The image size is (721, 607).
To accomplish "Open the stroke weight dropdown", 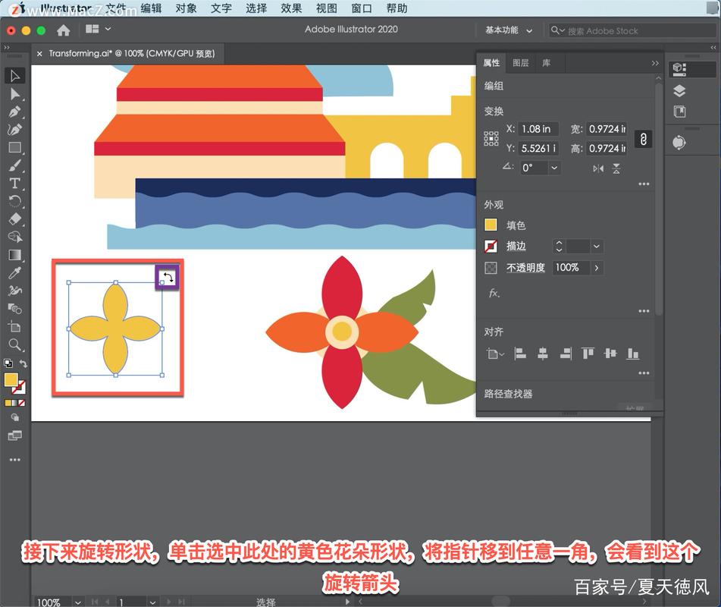I will tap(597, 247).
